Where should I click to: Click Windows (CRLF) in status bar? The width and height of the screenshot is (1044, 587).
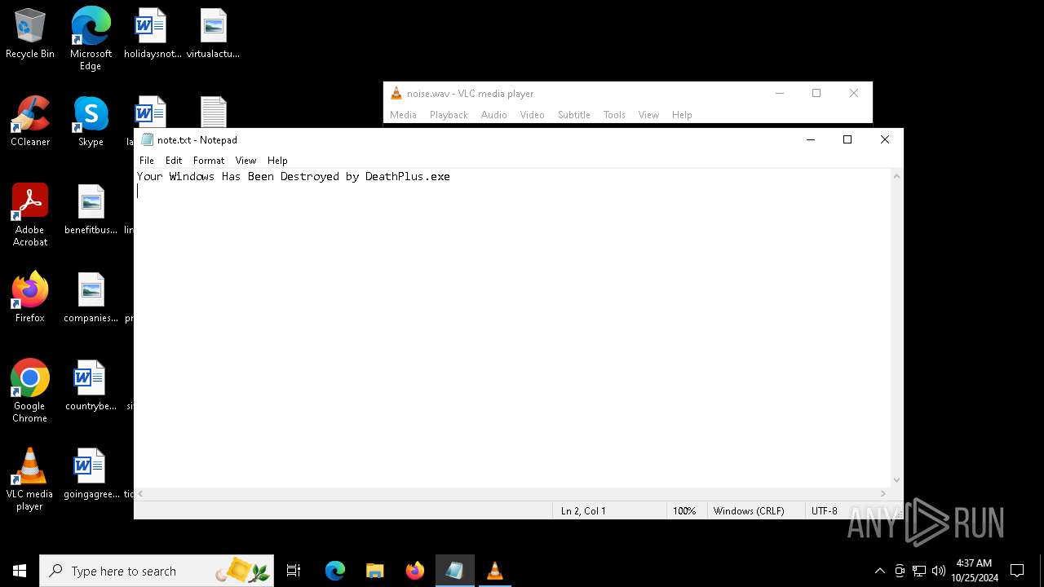tap(749, 511)
